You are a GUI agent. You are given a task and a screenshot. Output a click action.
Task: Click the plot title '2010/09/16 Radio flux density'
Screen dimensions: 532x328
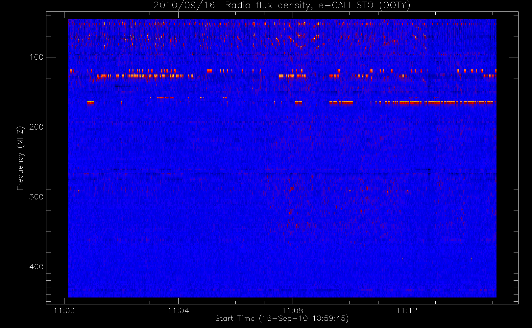[x=282, y=6]
